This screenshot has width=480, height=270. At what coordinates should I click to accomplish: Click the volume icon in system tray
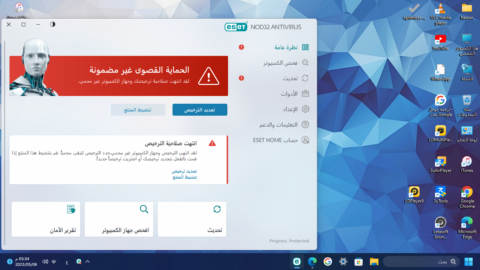[45, 262]
